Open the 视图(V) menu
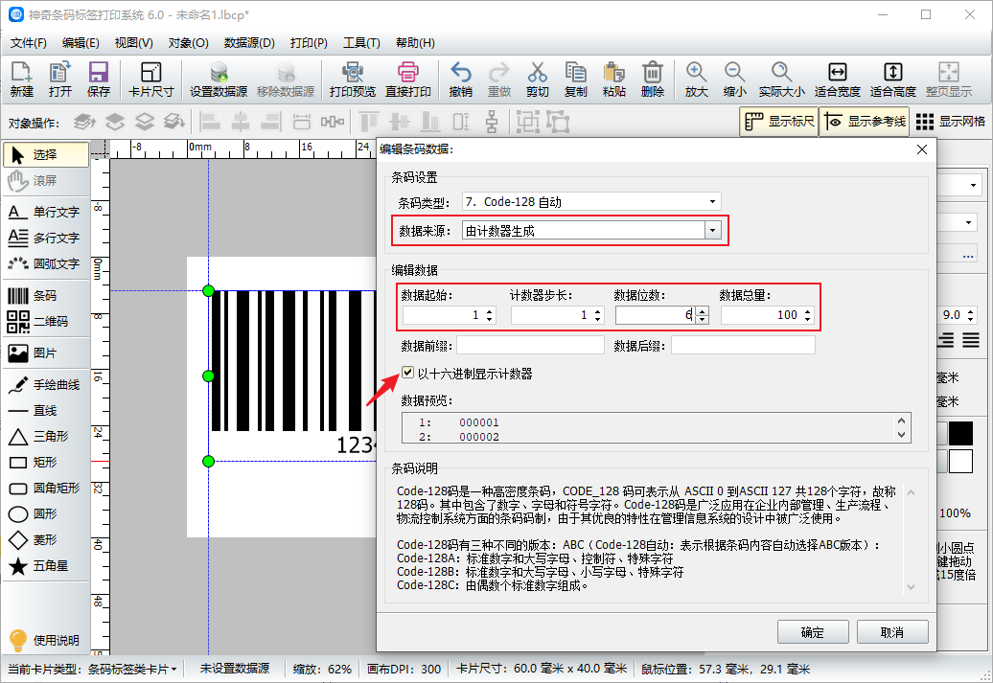This screenshot has height=683, width=993. [x=133, y=43]
